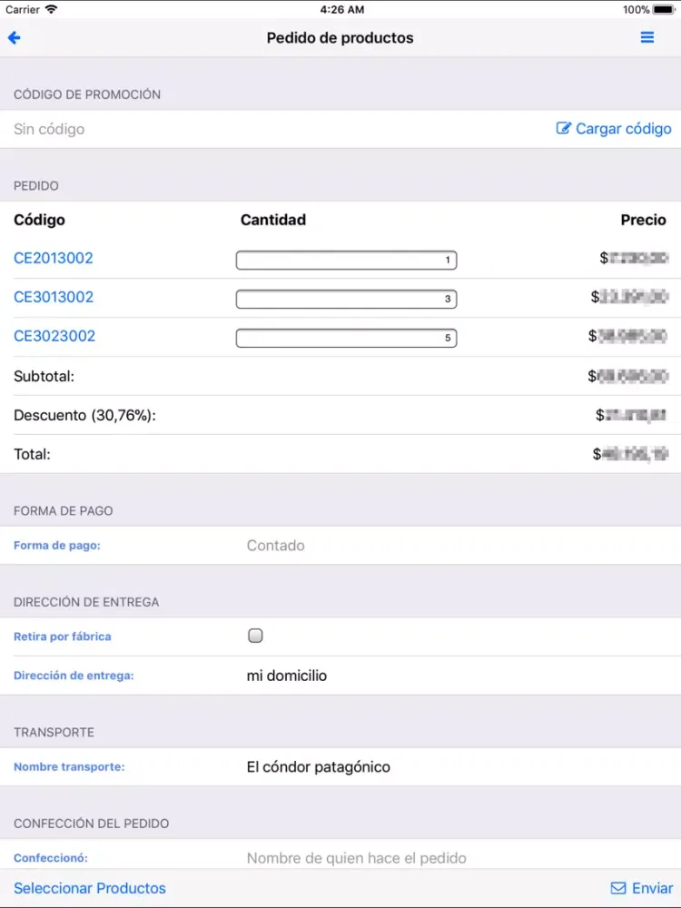Tap the CONFECCIÓN DEL PEDIDO section header
This screenshot has width=681, height=908.
(92, 824)
